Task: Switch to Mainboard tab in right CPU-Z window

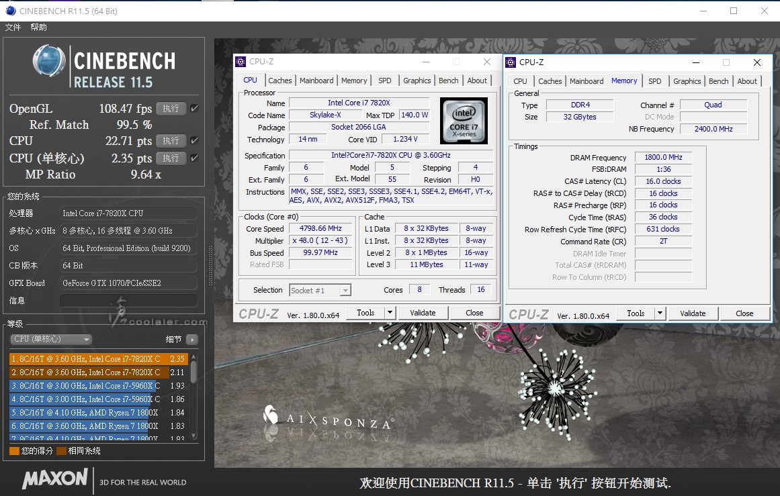Action: [587, 81]
